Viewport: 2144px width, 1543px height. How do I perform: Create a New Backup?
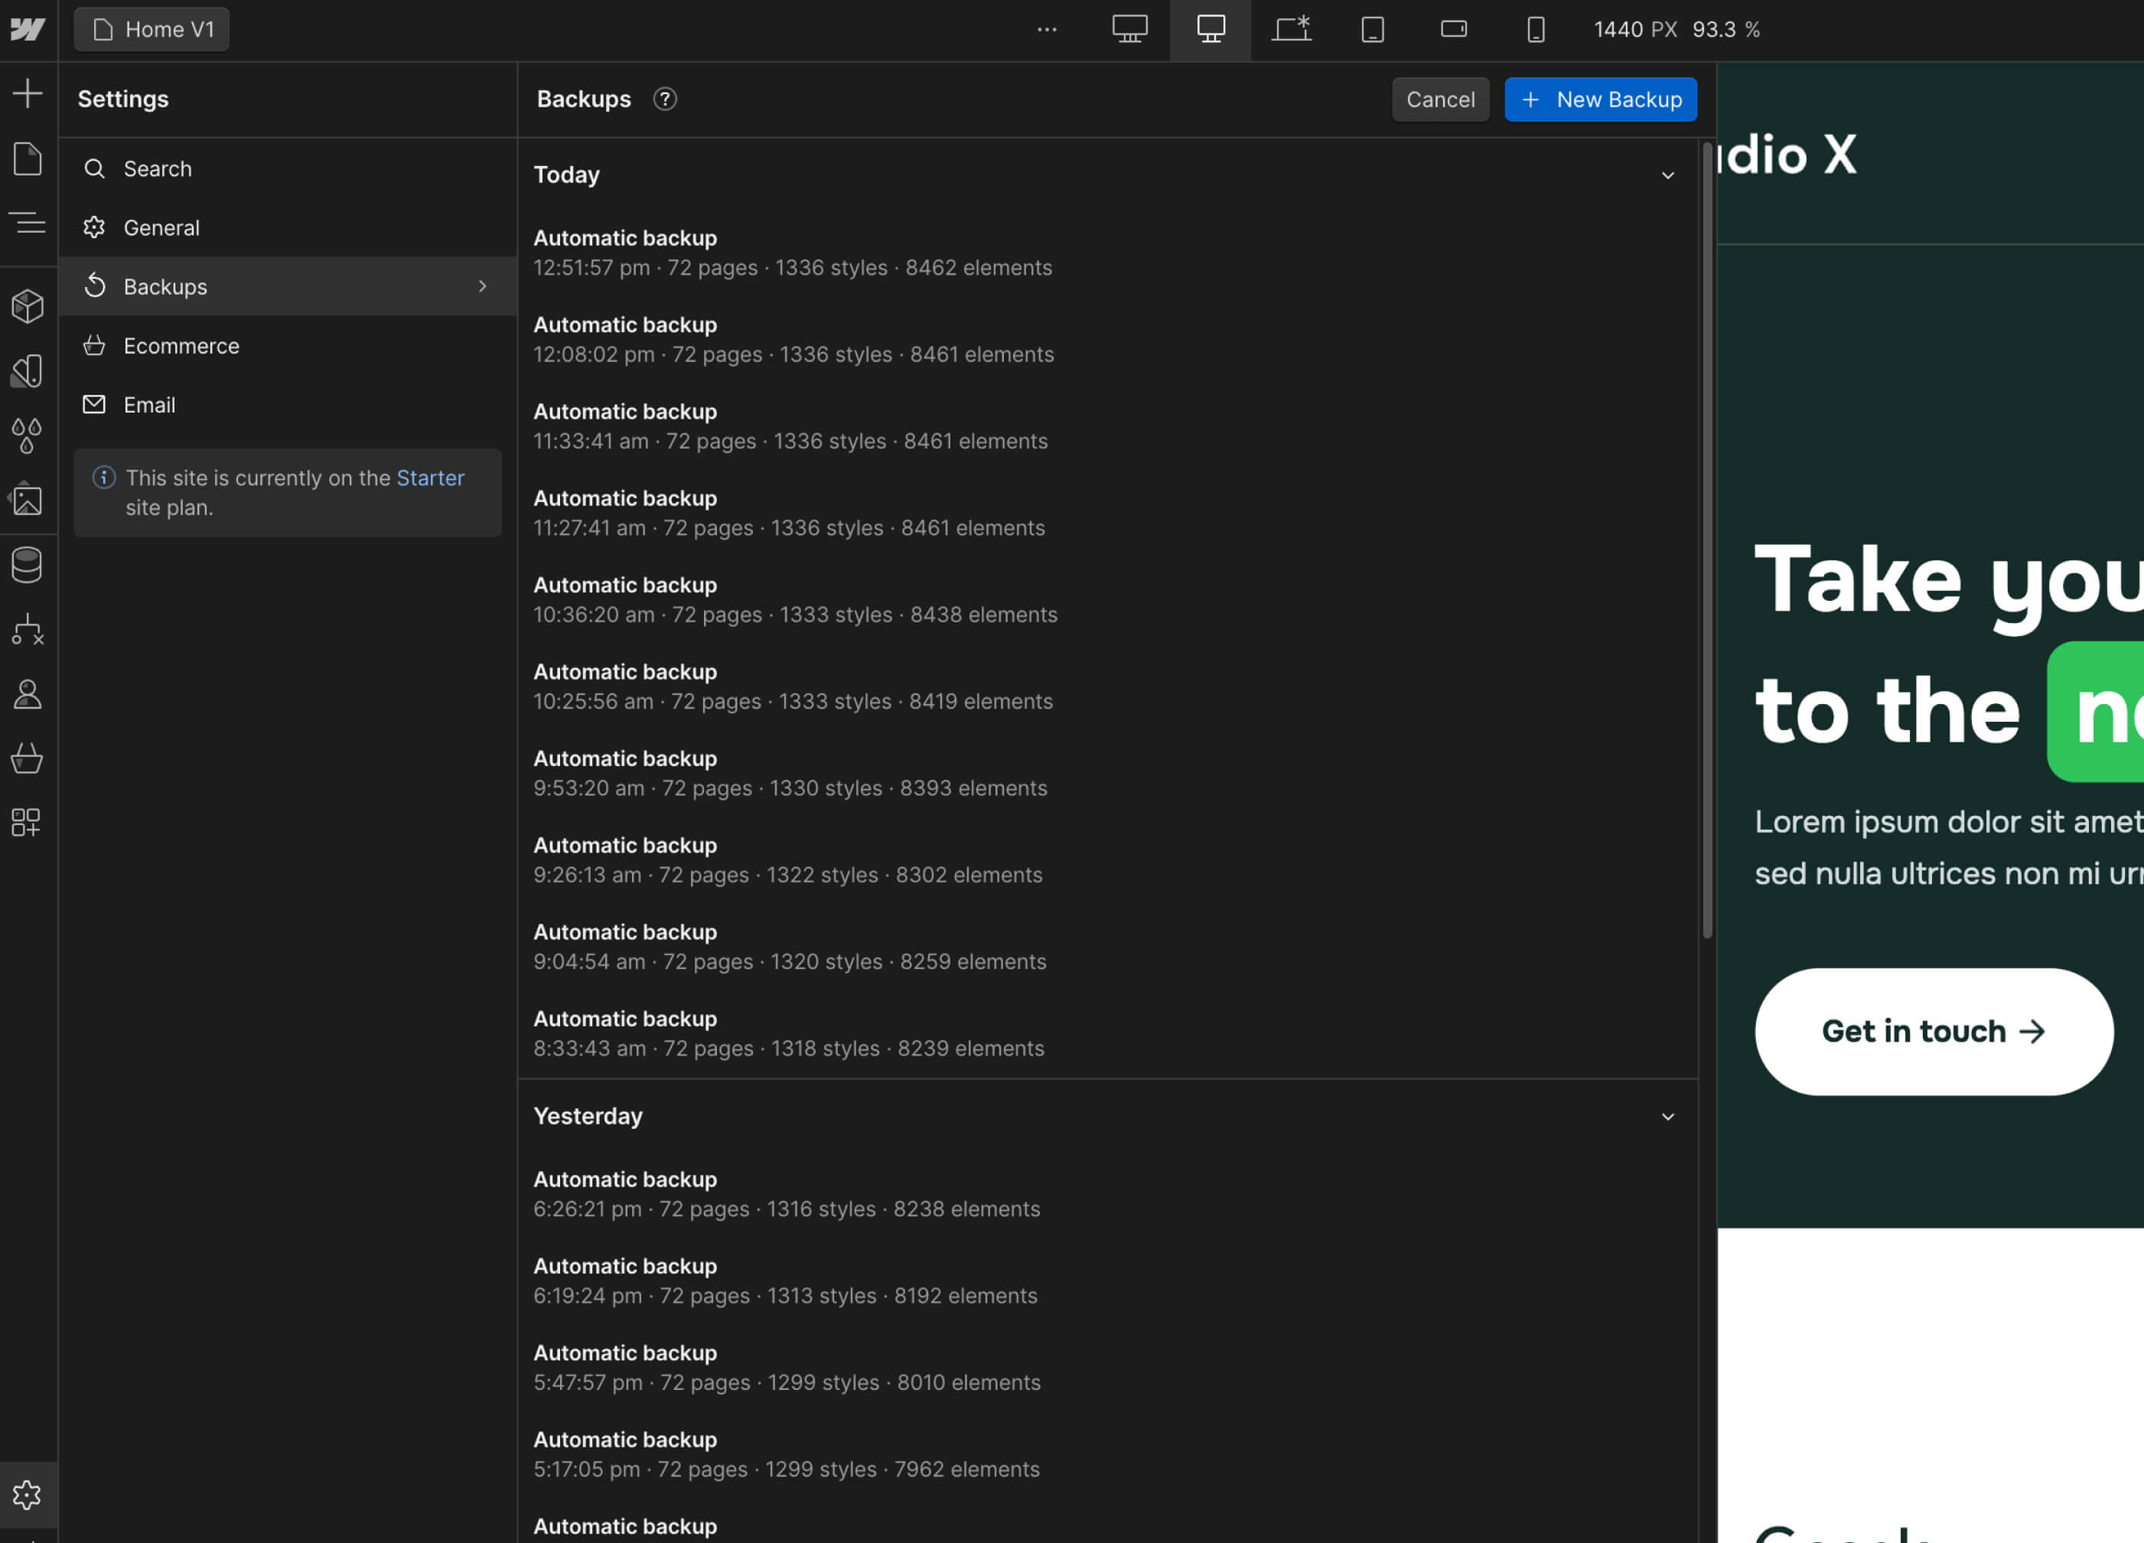pos(1601,99)
